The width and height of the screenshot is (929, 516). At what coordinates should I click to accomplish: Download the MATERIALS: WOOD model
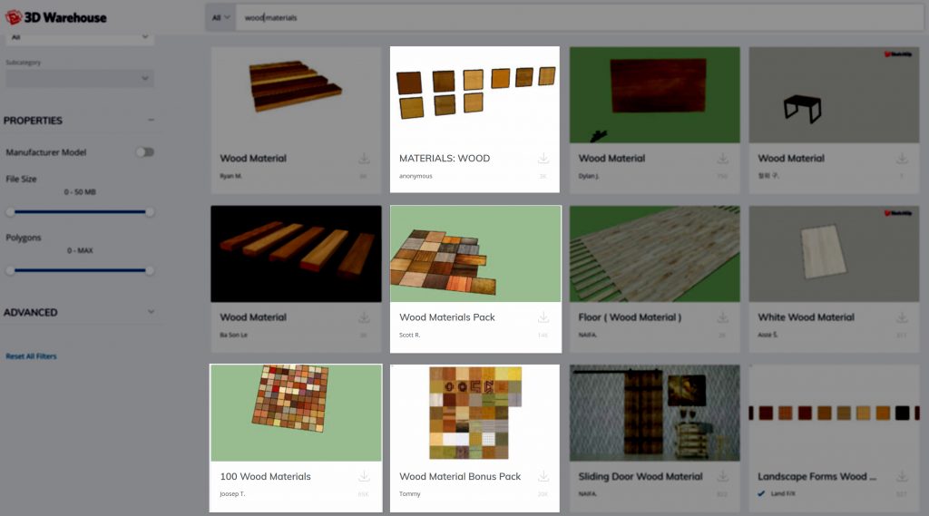pos(543,159)
